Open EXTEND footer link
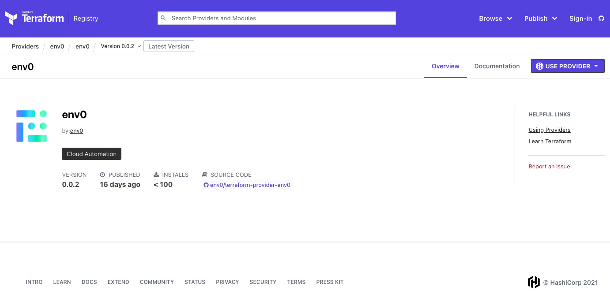610x298 pixels. 118,282
